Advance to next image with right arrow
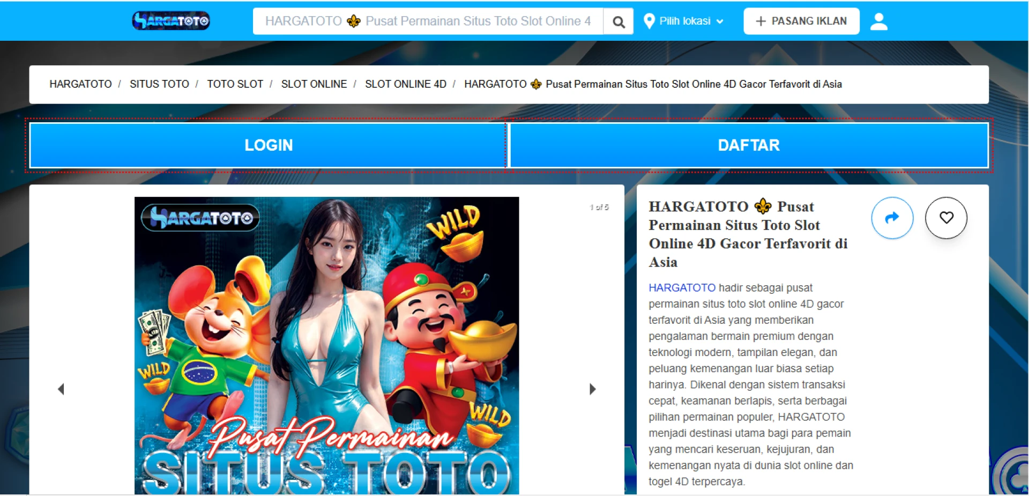 [592, 389]
